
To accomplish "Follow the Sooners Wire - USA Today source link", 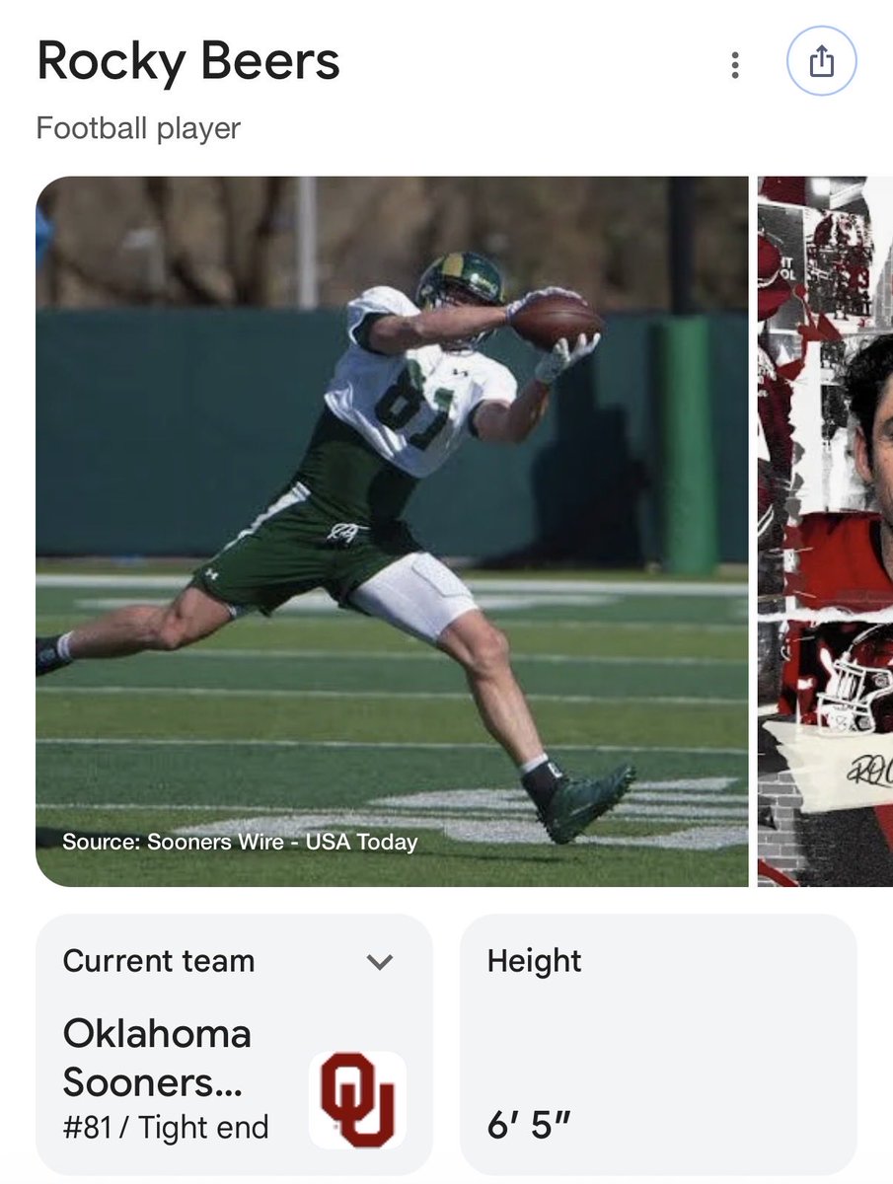I will [240, 842].
